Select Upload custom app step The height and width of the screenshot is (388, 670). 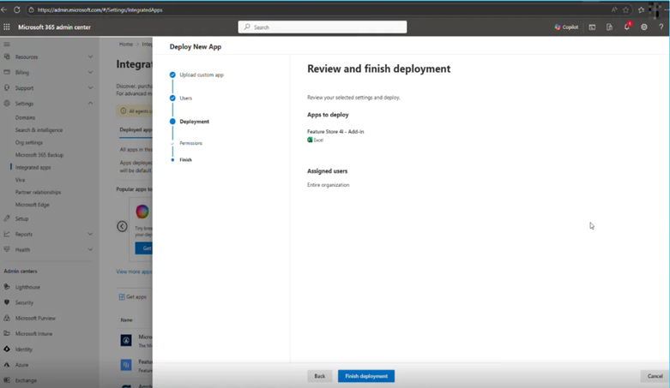[x=201, y=75]
